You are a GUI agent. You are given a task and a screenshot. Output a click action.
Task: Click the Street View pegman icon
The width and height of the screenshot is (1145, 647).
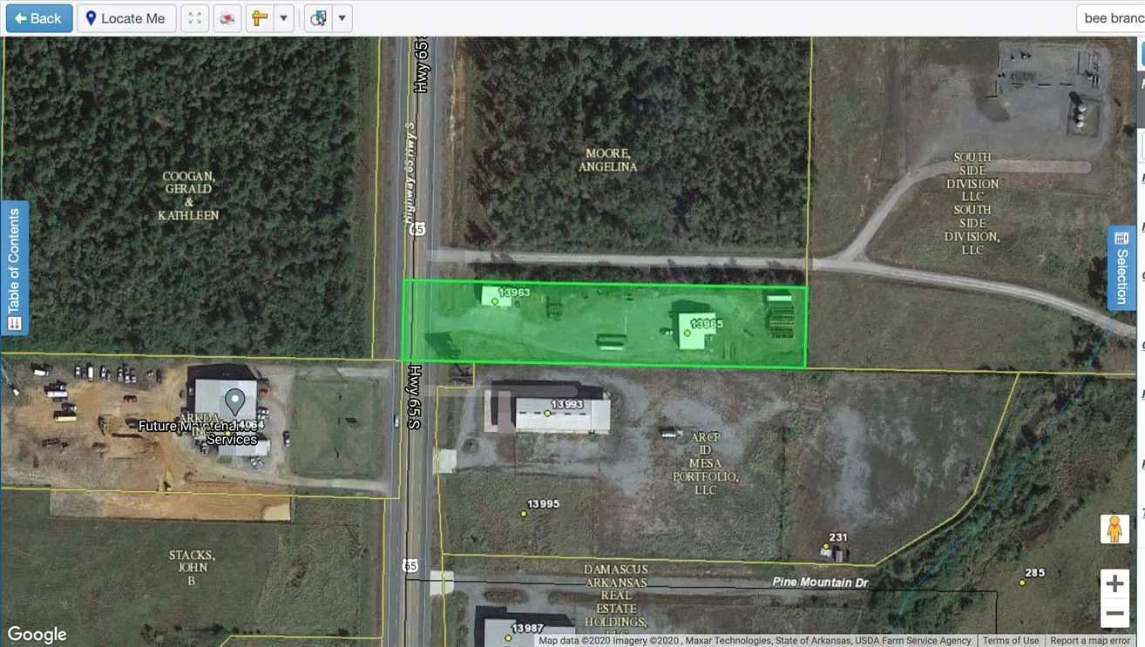(x=1115, y=529)
